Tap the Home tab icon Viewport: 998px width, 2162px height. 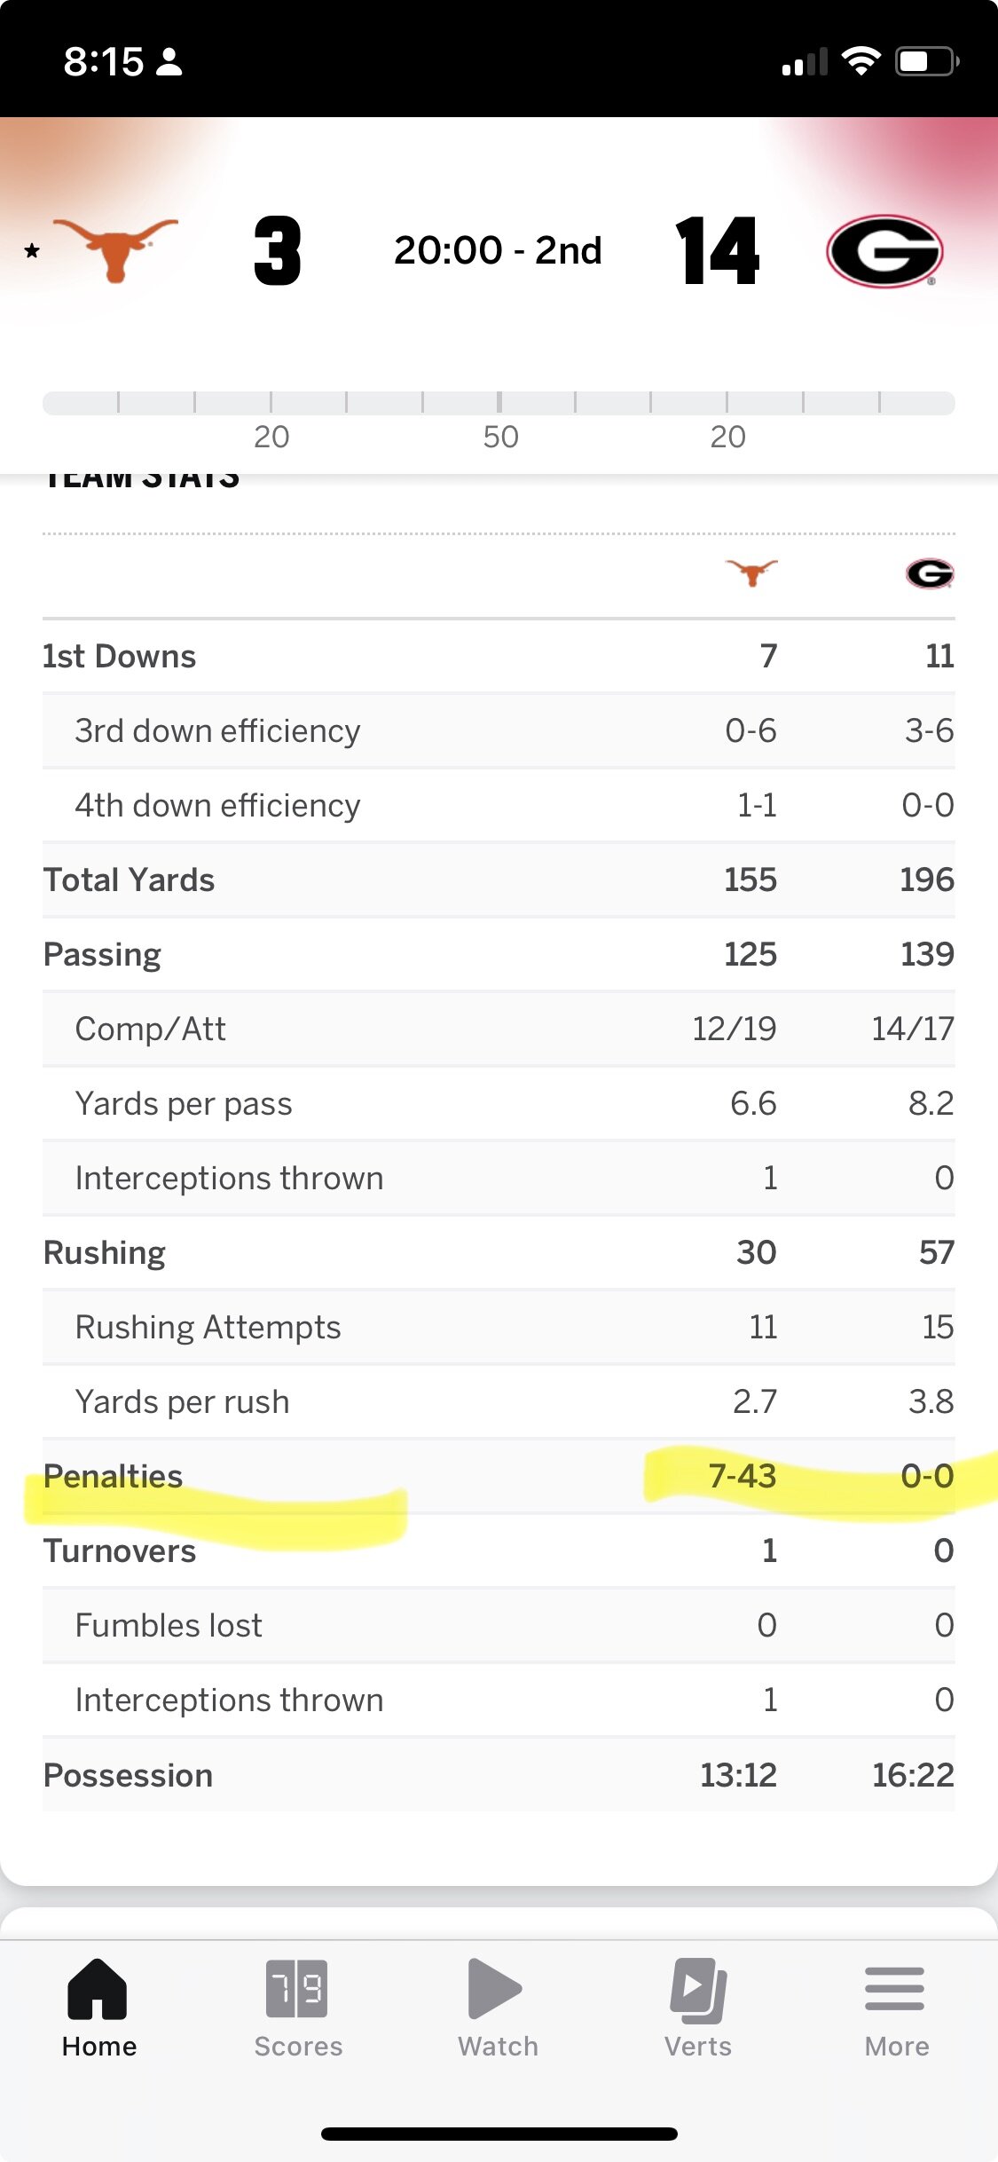(x=98, y=1990)
